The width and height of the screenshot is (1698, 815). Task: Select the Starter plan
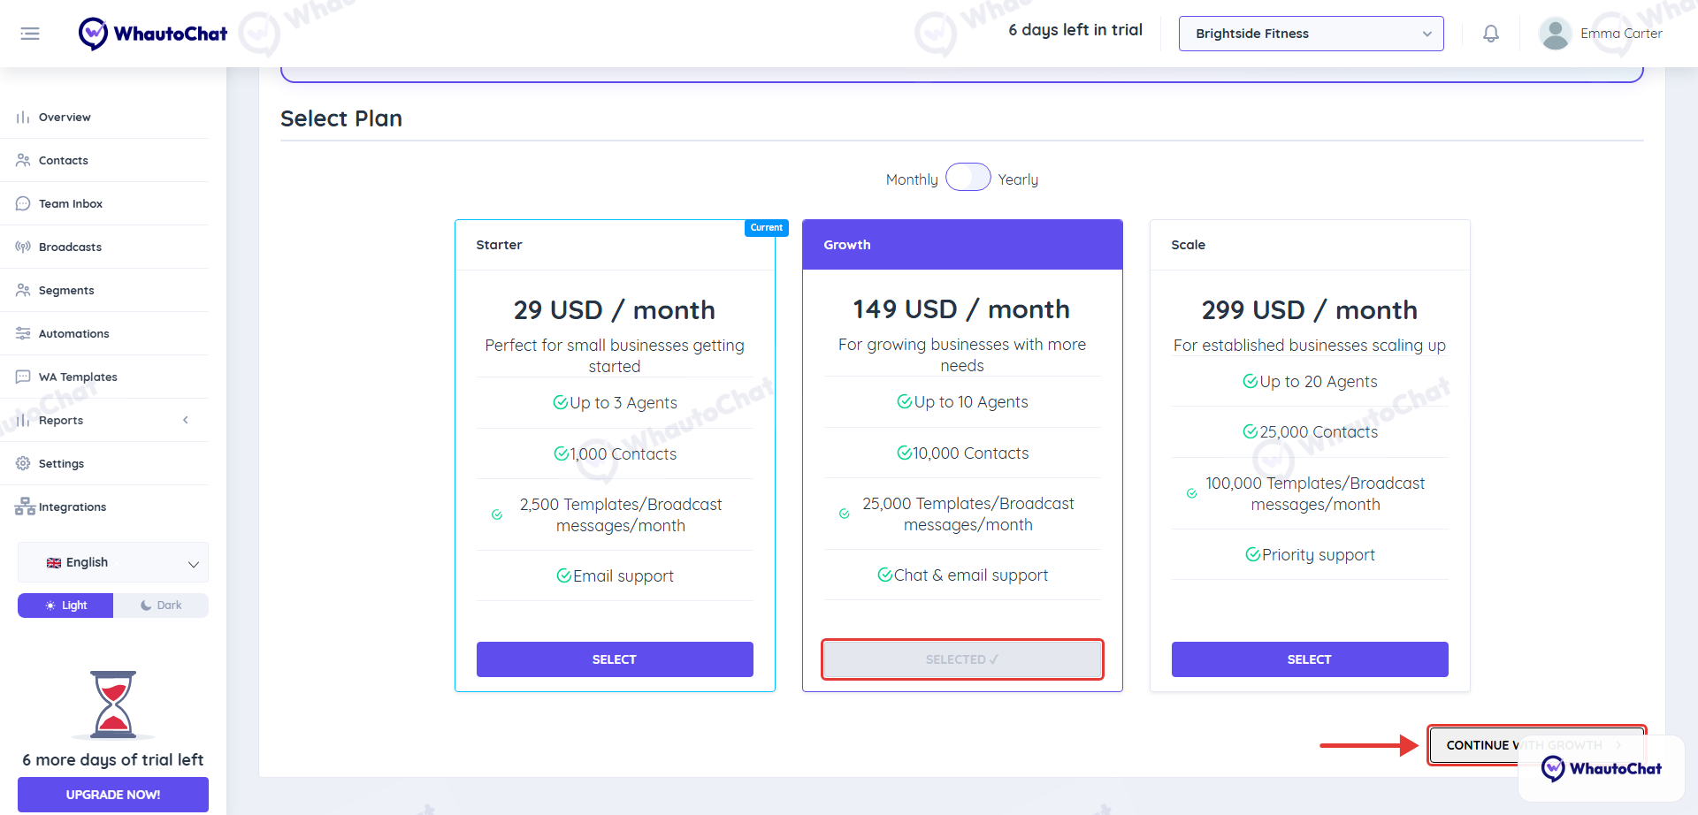point(615,659)
